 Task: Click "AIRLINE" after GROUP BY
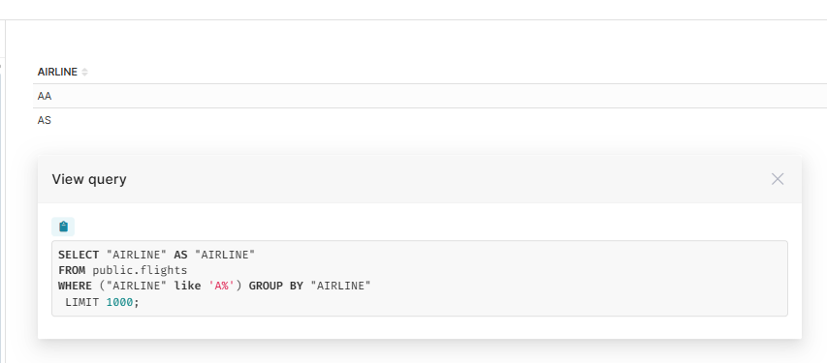tap(340, 287)
